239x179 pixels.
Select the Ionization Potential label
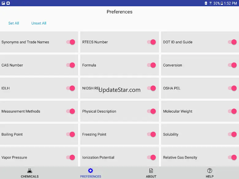(98, 157)
